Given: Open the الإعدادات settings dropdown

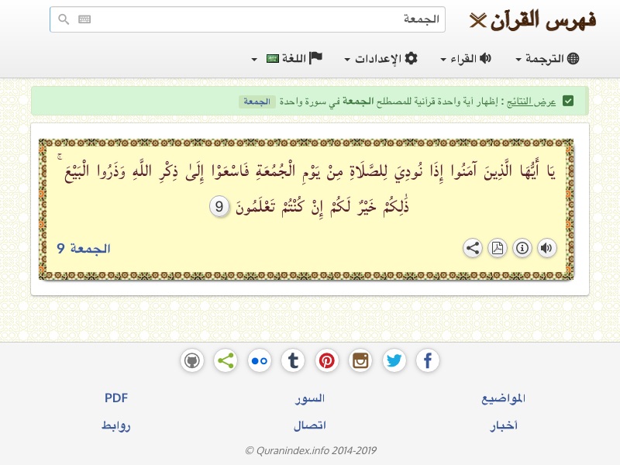Looking at the screenshot, I should point(381,59).
